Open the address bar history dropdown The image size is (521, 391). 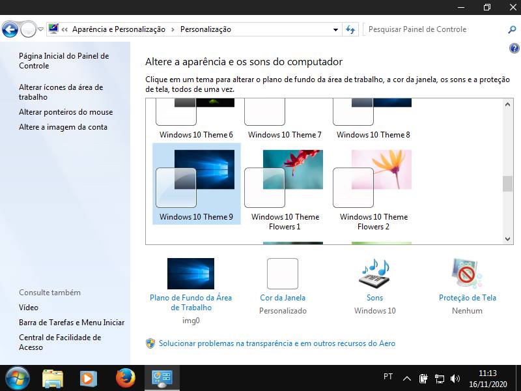335,29
